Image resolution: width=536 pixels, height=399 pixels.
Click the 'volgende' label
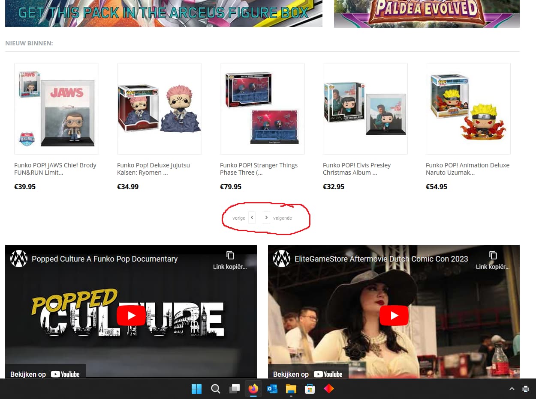click(x=283, y=218)
